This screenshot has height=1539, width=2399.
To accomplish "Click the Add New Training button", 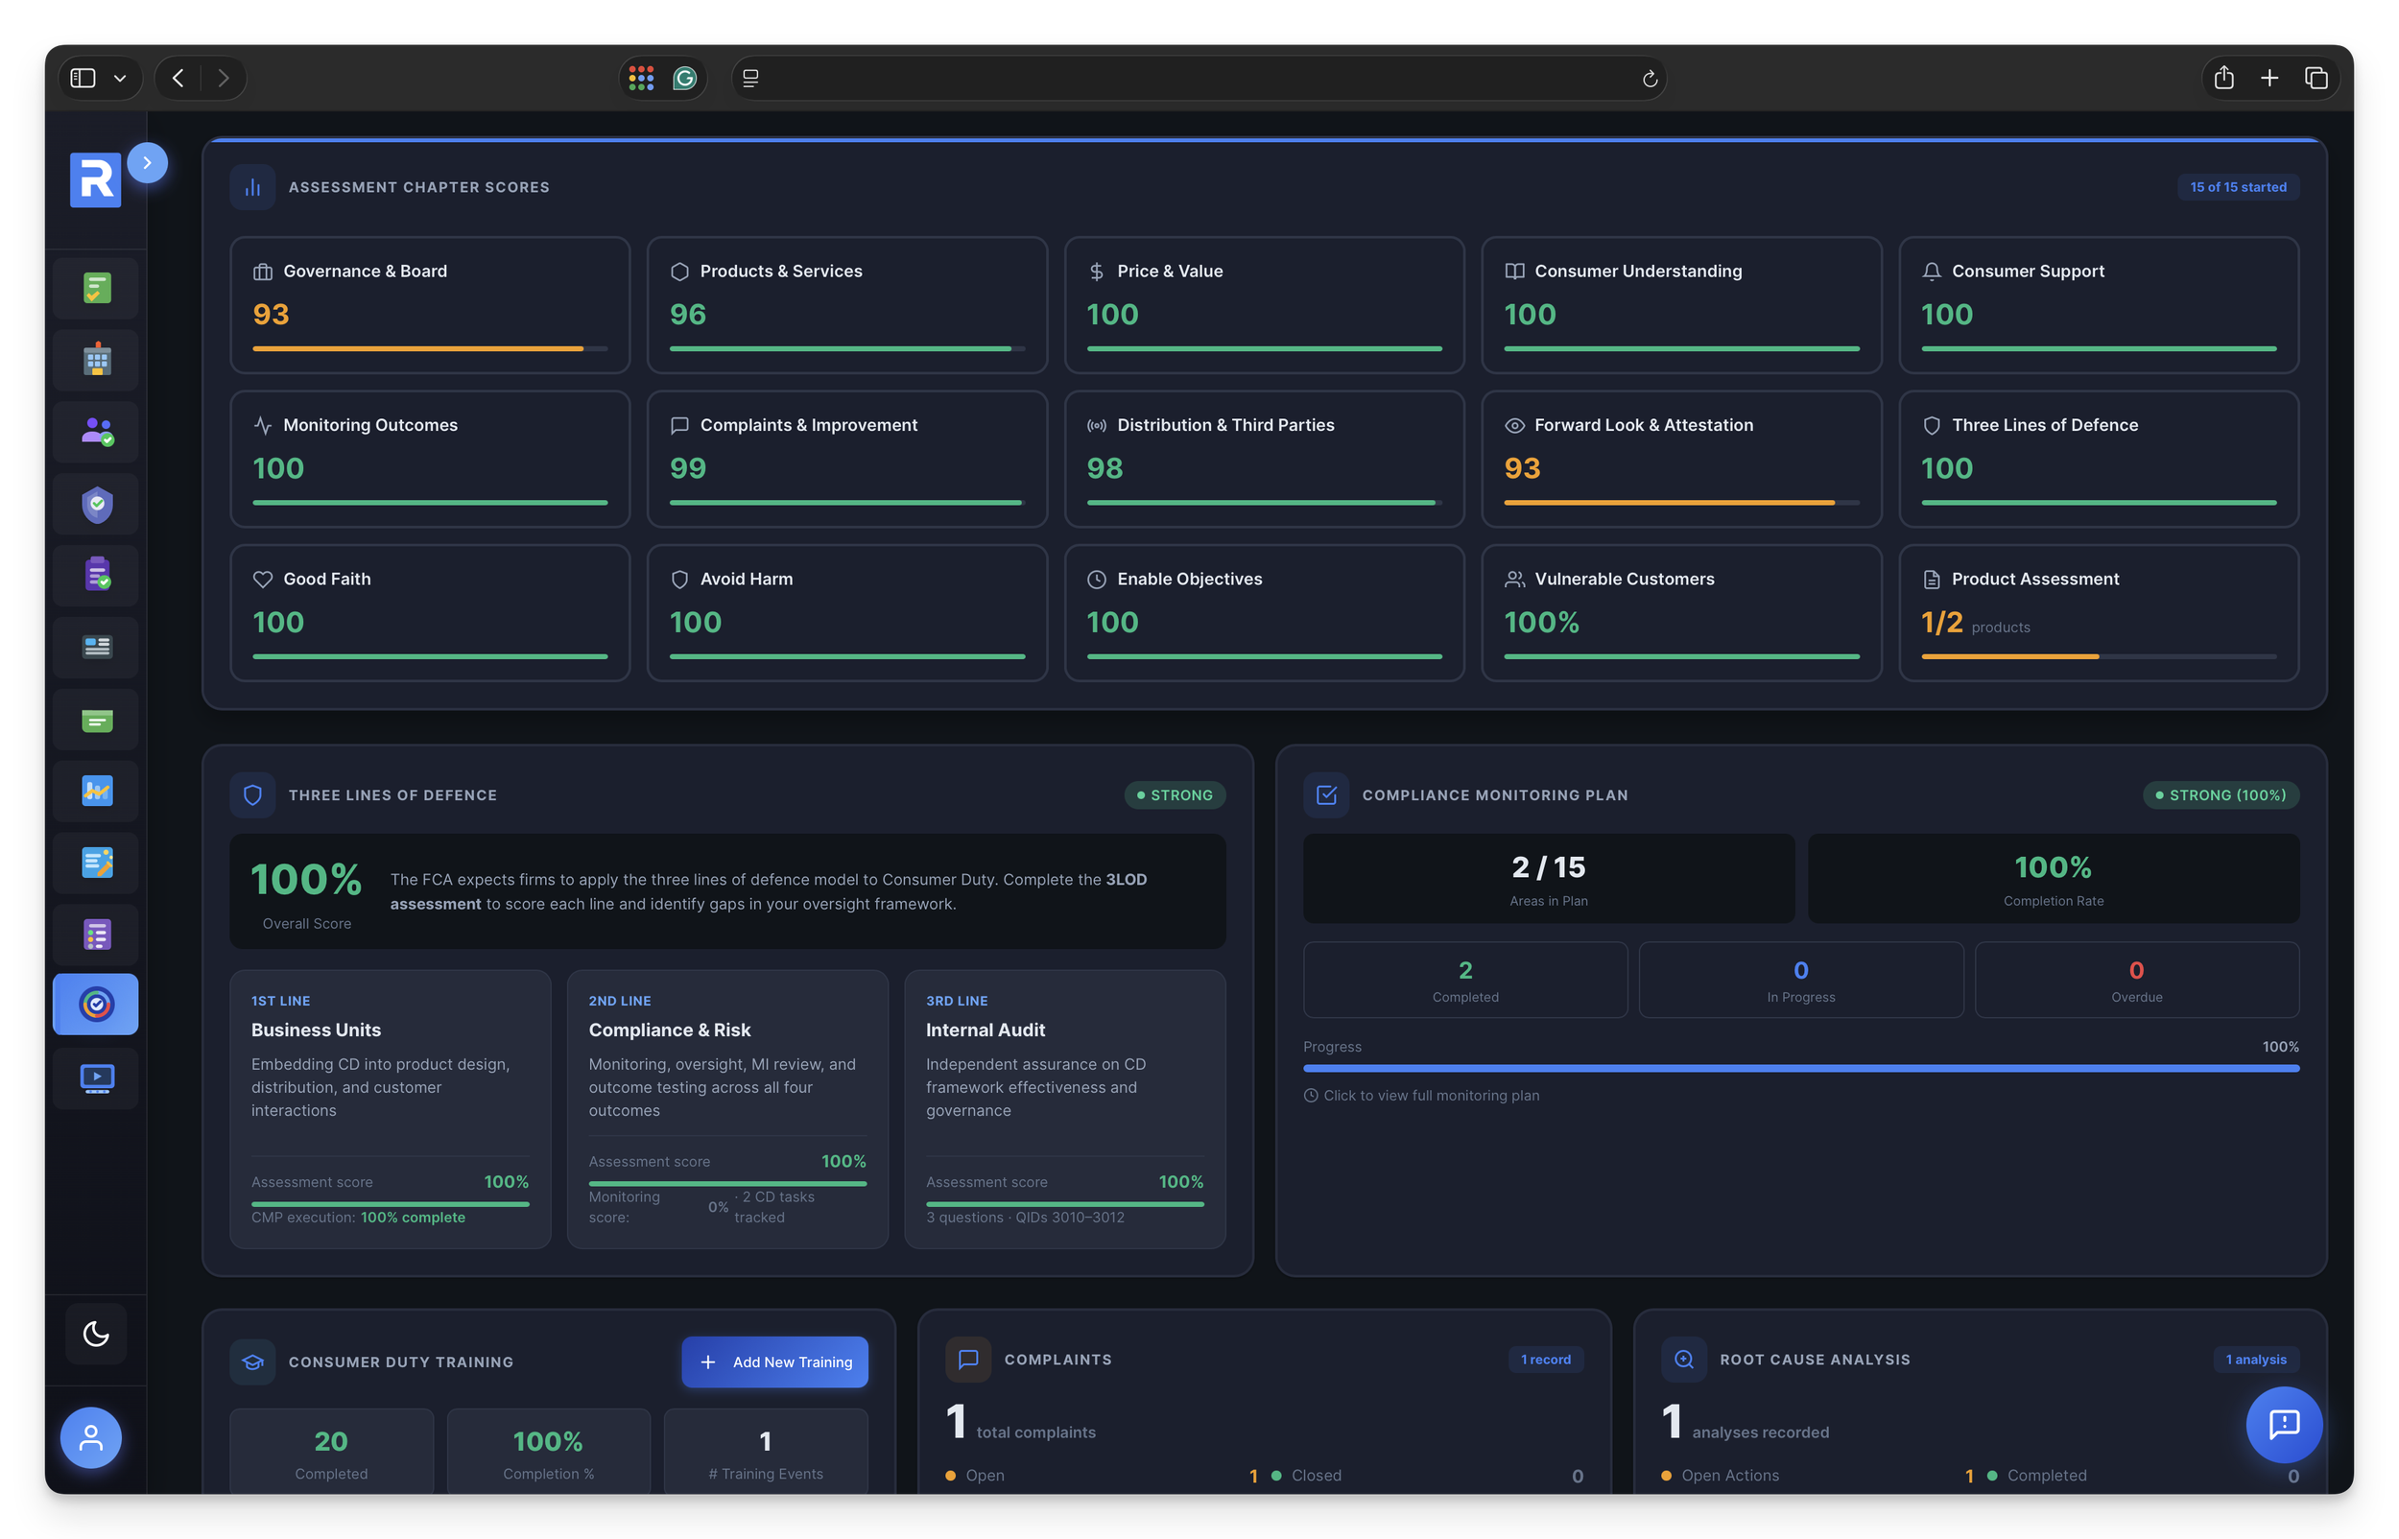I will [774, 1361].
